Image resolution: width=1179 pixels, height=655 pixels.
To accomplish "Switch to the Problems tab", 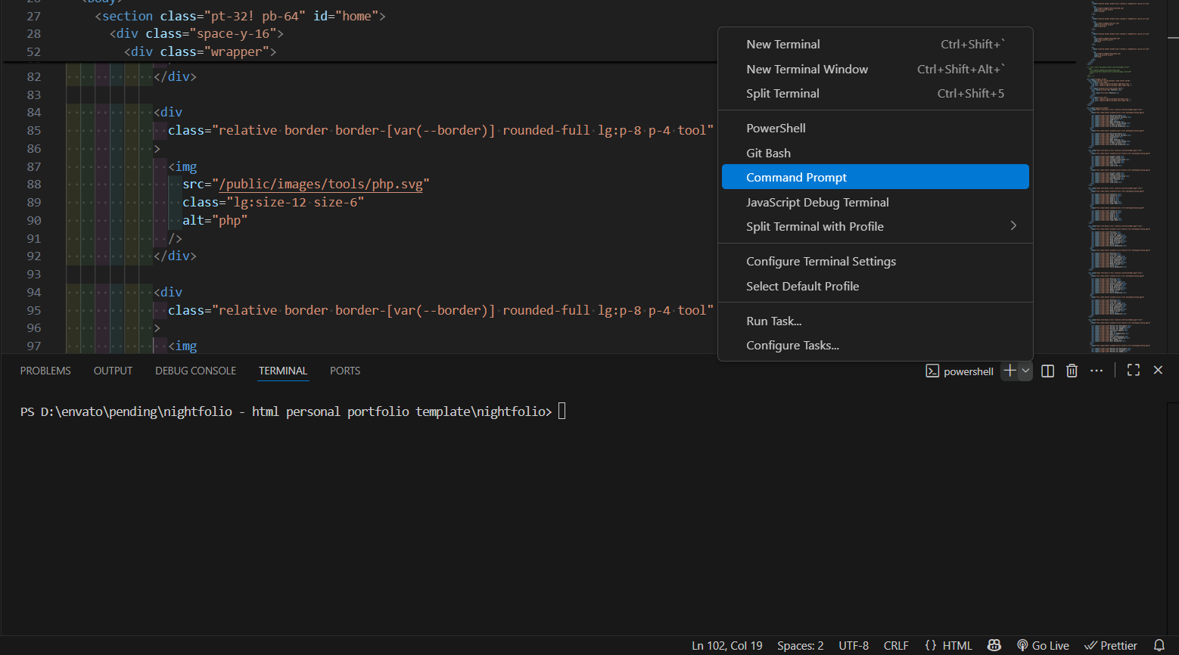I will coord(45,371).
